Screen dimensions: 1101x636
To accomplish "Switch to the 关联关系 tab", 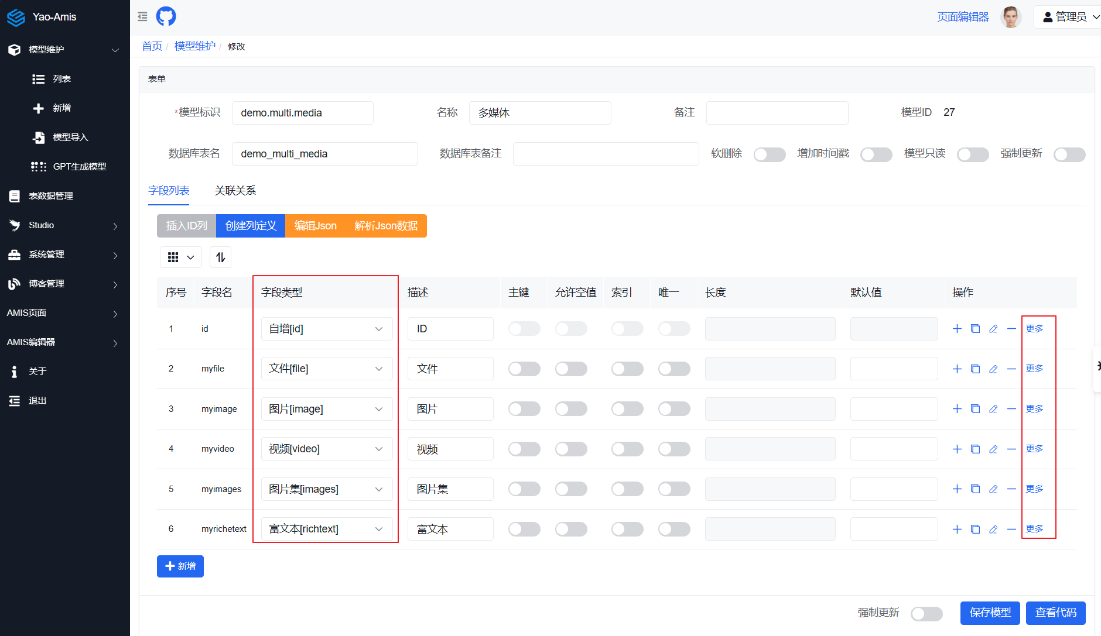I will coord(235,191).
